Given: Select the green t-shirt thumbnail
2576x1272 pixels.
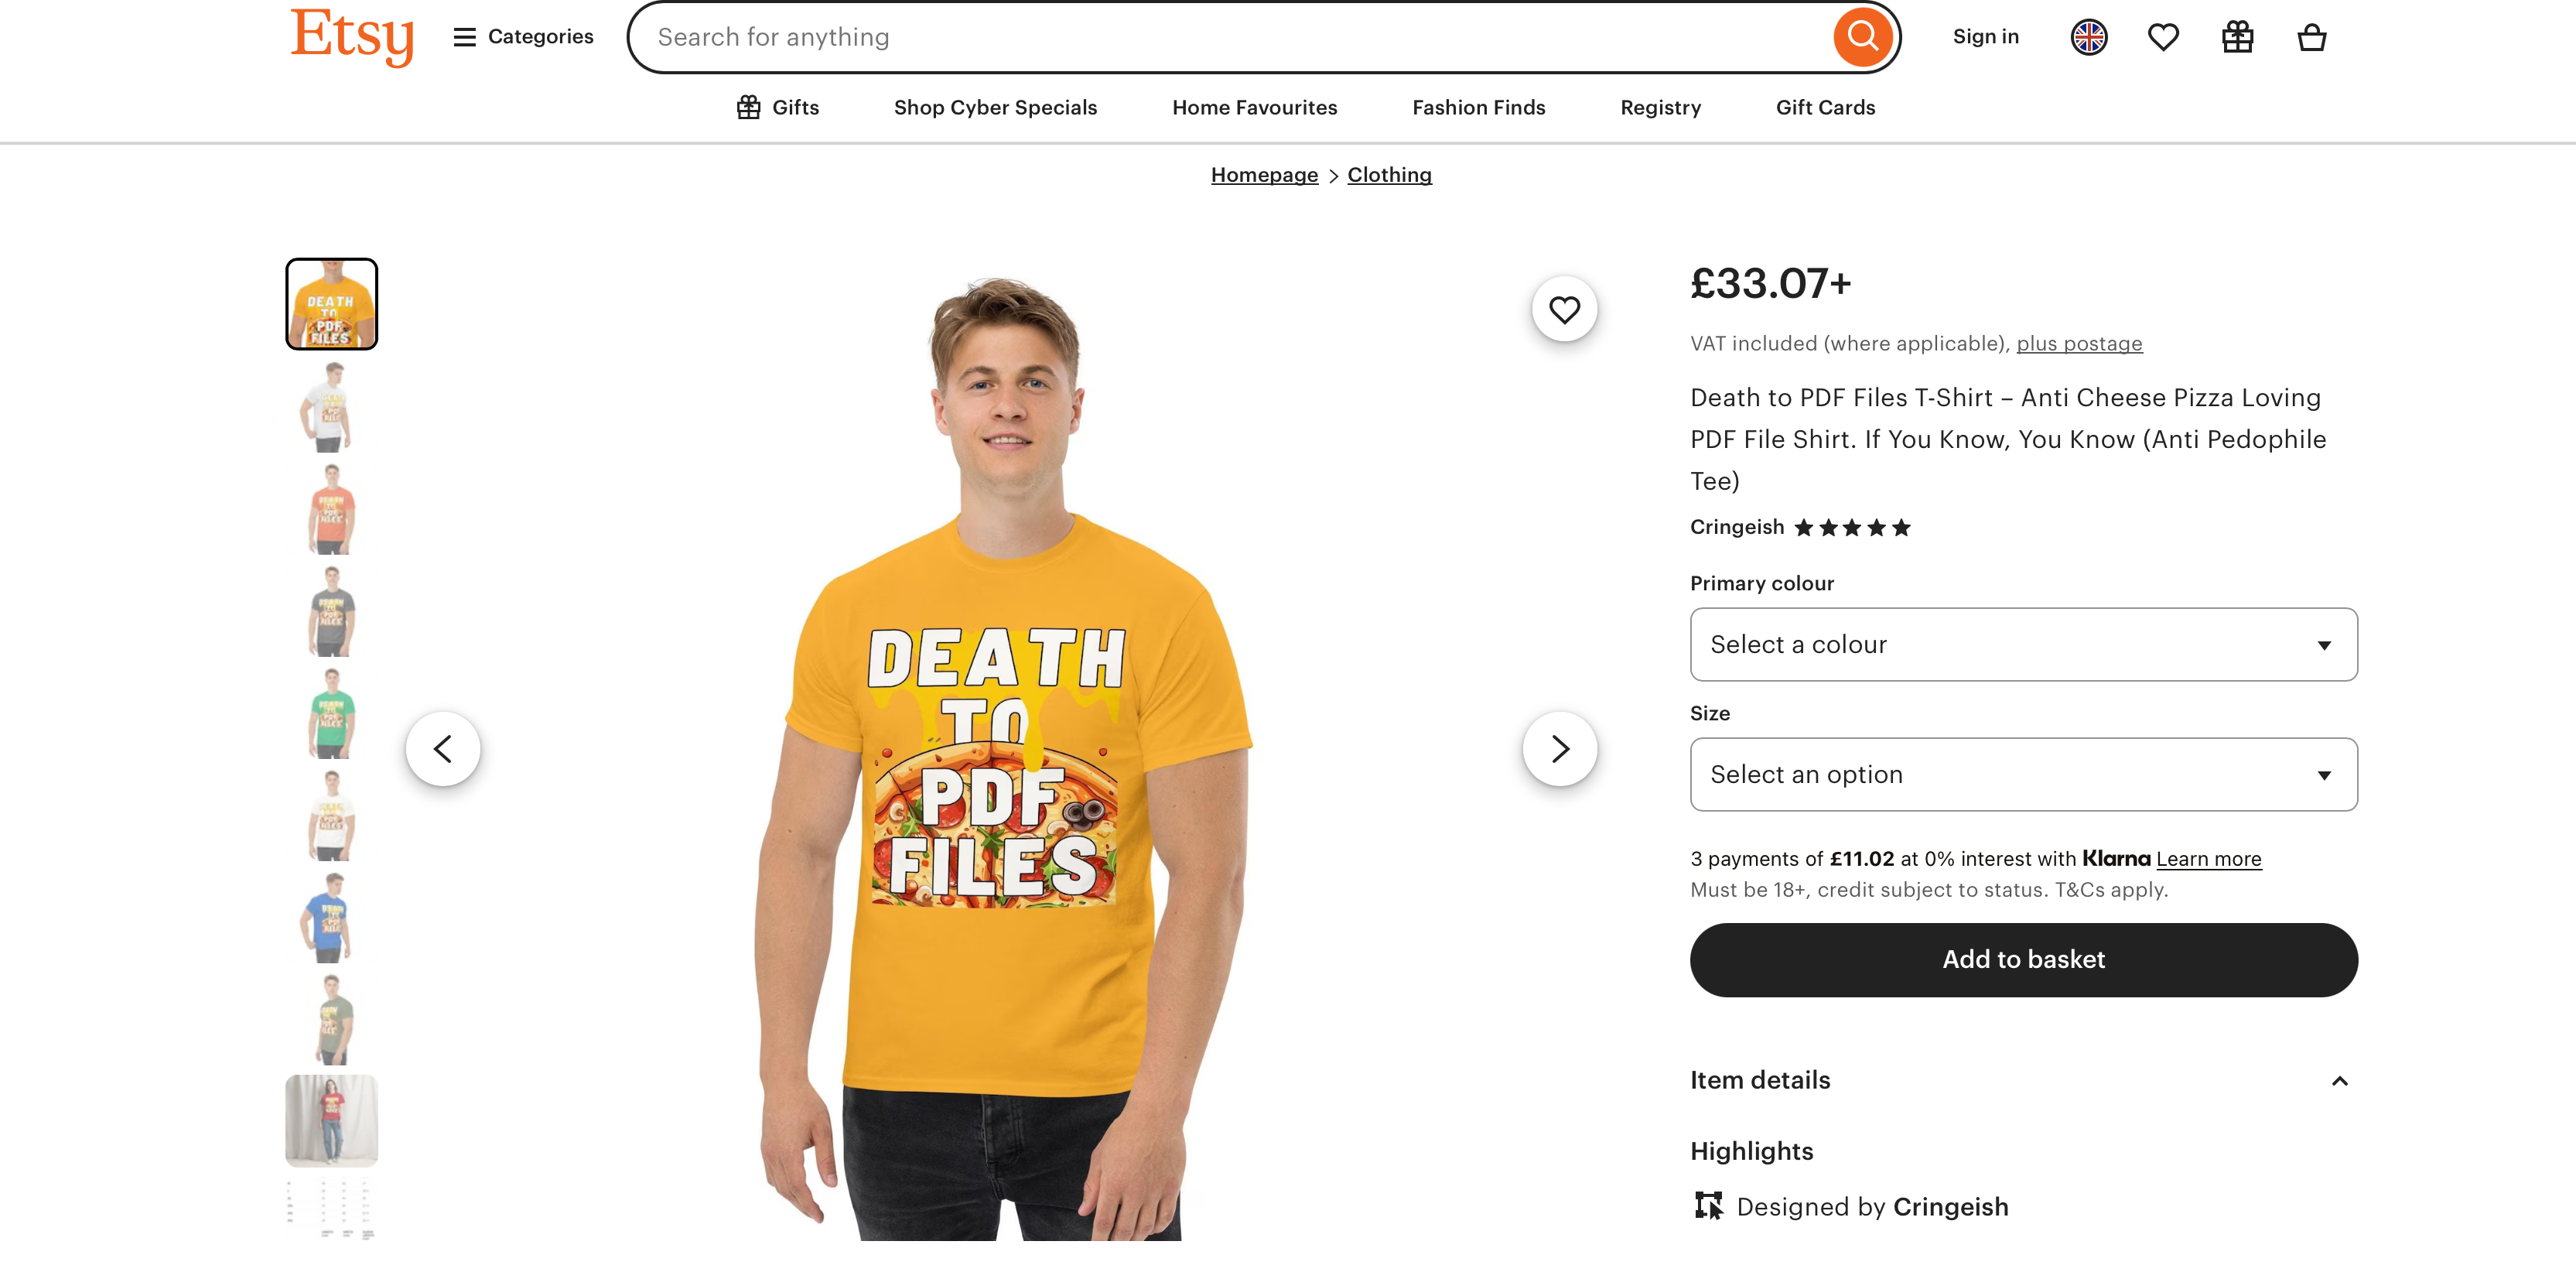Looking at the screenshot, I should pos(332,714).
